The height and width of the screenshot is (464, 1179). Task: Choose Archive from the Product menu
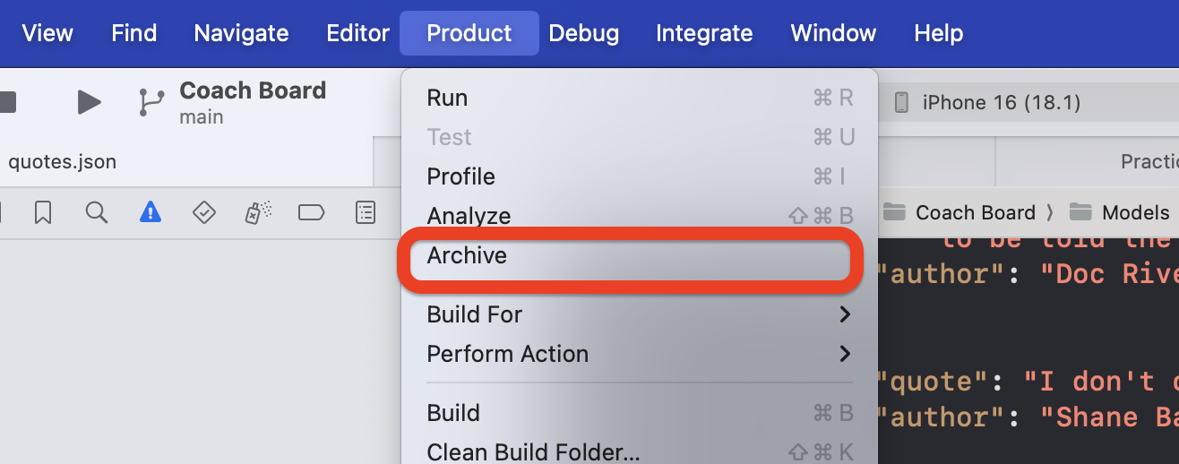467,256
